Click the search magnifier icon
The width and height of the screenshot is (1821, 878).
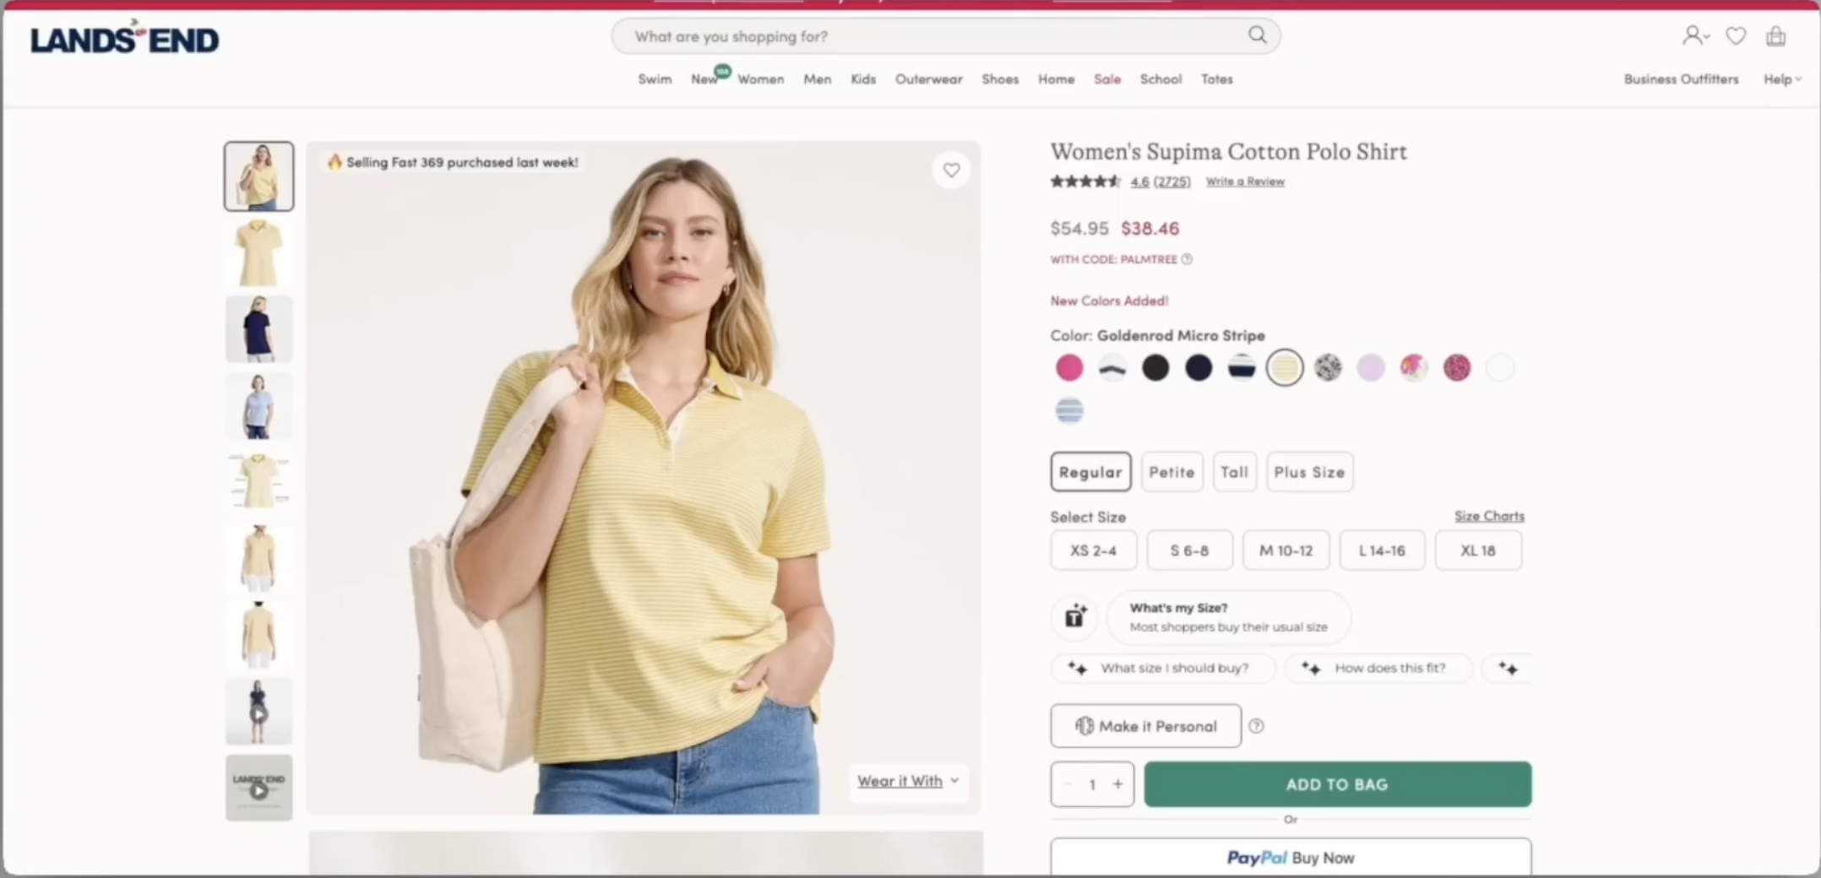[x=1258, y=35]
